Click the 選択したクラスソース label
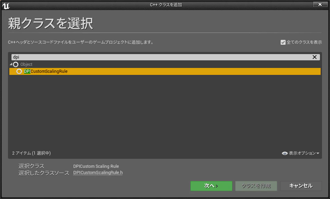This screenshot has height=199, width=330. click(44, 173)
